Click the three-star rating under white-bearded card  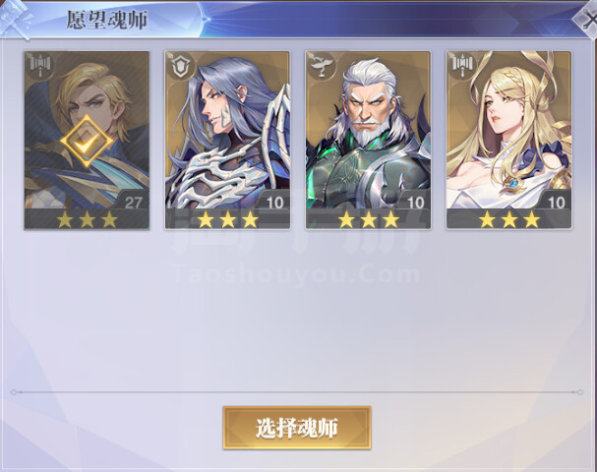point(369,219)
